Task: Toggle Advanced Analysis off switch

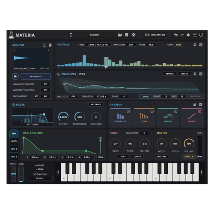Action: point(45,84)
